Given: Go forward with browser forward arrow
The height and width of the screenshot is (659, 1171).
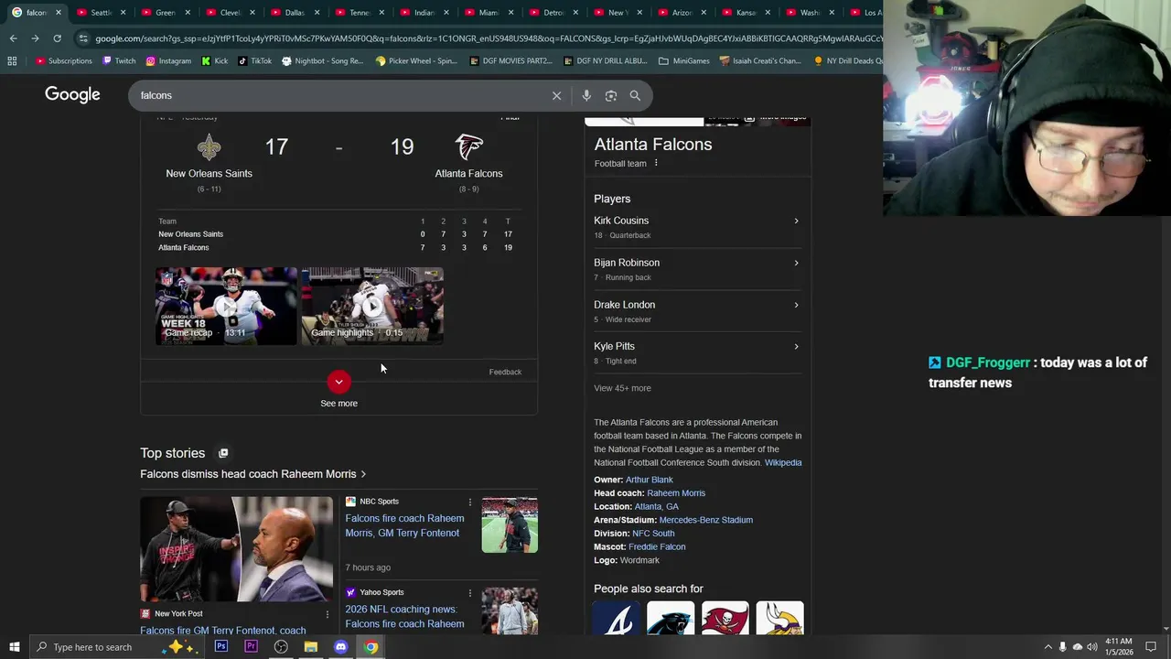Looking at the screenshot, I should (35, 38).
